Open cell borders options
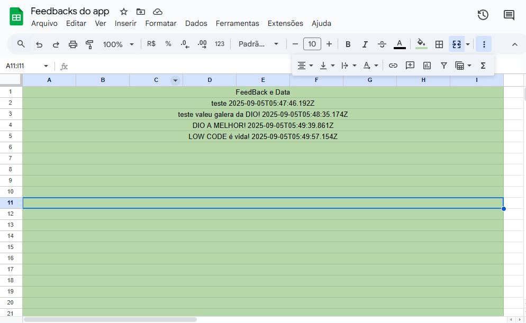The width and height of the screenshot is (526, 323). click(x=439, y=44)
